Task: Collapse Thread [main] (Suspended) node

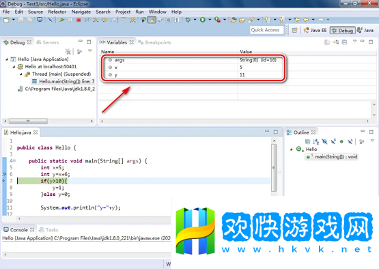Action: 20,74
